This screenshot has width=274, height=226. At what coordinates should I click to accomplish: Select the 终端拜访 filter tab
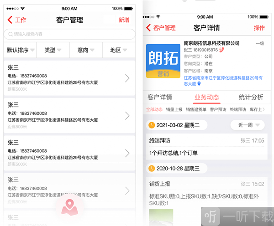click(238, 109)
